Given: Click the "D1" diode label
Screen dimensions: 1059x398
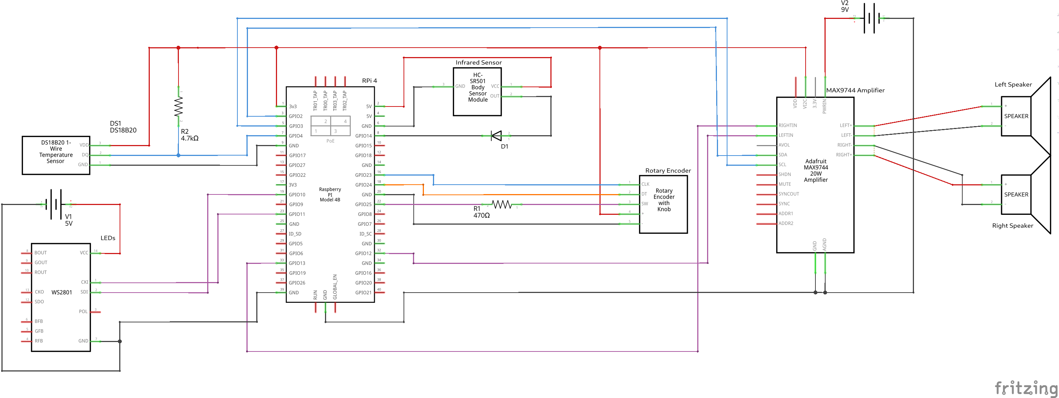Looking at the screenshot, I should click(x=505, y=146).
